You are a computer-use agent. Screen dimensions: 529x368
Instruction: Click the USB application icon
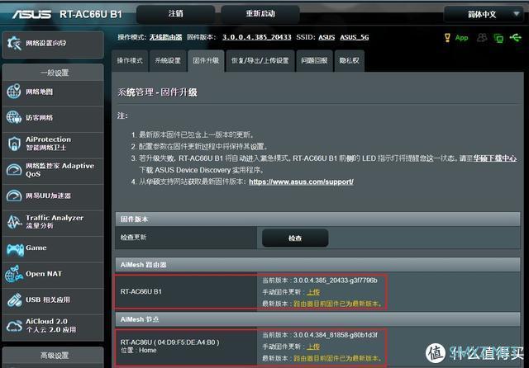coord(14,300)
